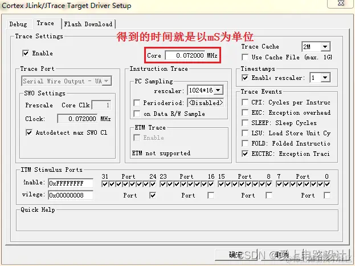355x266 pixels.
Task: Click the ITM Stimulus Enable hex field
Action: coord(71,183)
